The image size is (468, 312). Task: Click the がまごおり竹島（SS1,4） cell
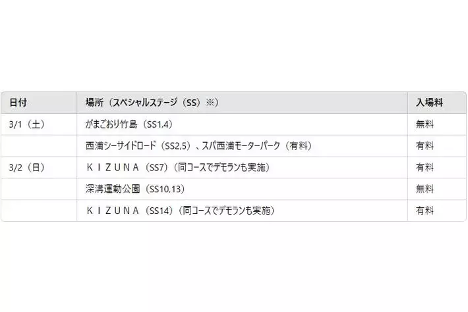[129, 124]
